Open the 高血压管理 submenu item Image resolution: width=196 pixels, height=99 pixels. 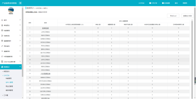point(9,86)
